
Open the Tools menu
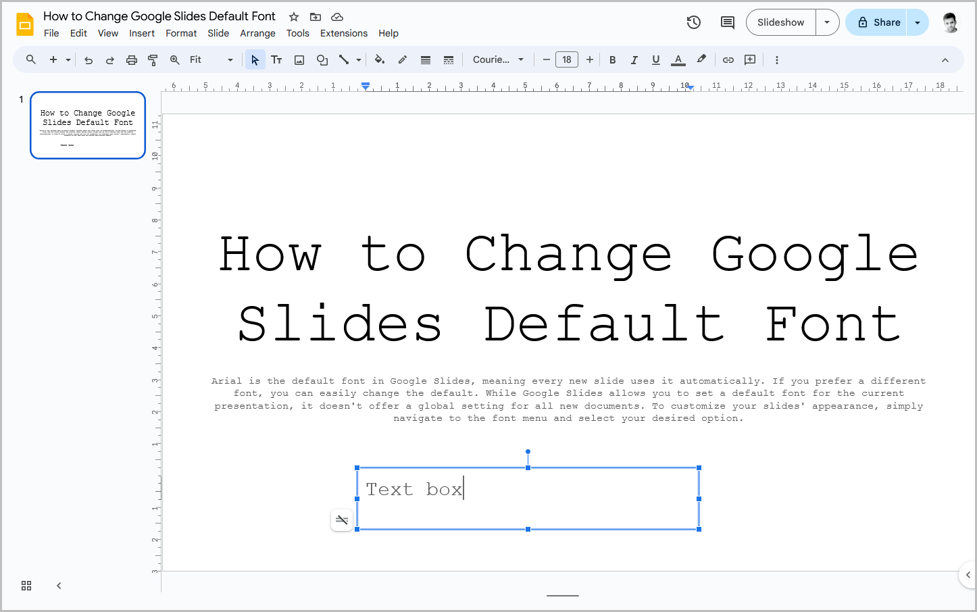pos(297,33)
